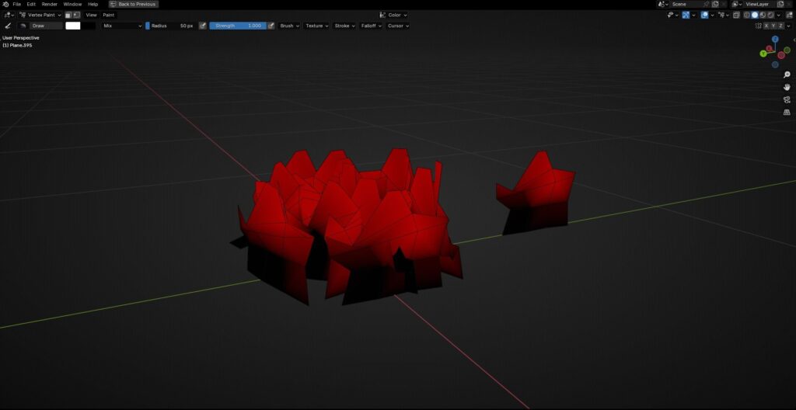796x410 pixels.
Task: Open the Color attribute dropdown
Action: [393, 16]
